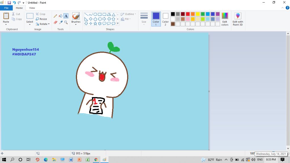This screenshot has width=290, height=163.
Task: Expand the Select dropdown arrow
Action: [x=29, y=25]
